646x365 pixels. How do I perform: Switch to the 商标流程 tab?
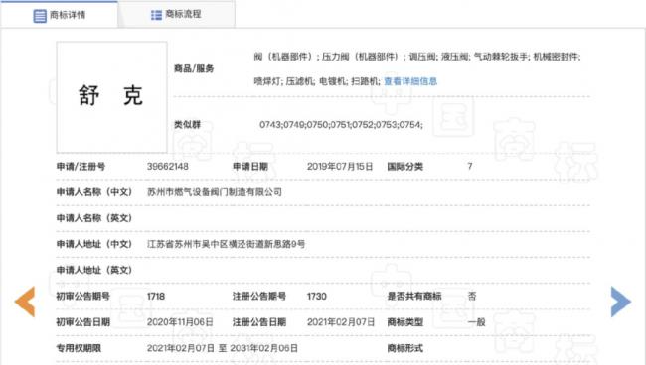pos(176,14)
